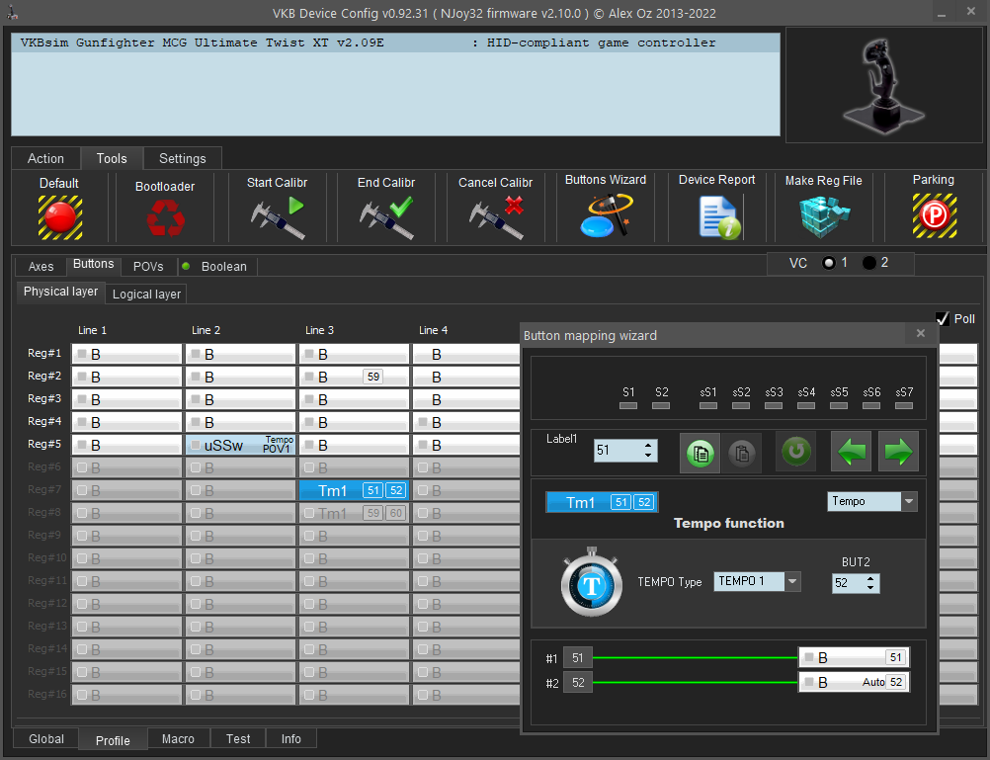Open the Macro tab

click(178, 739)
